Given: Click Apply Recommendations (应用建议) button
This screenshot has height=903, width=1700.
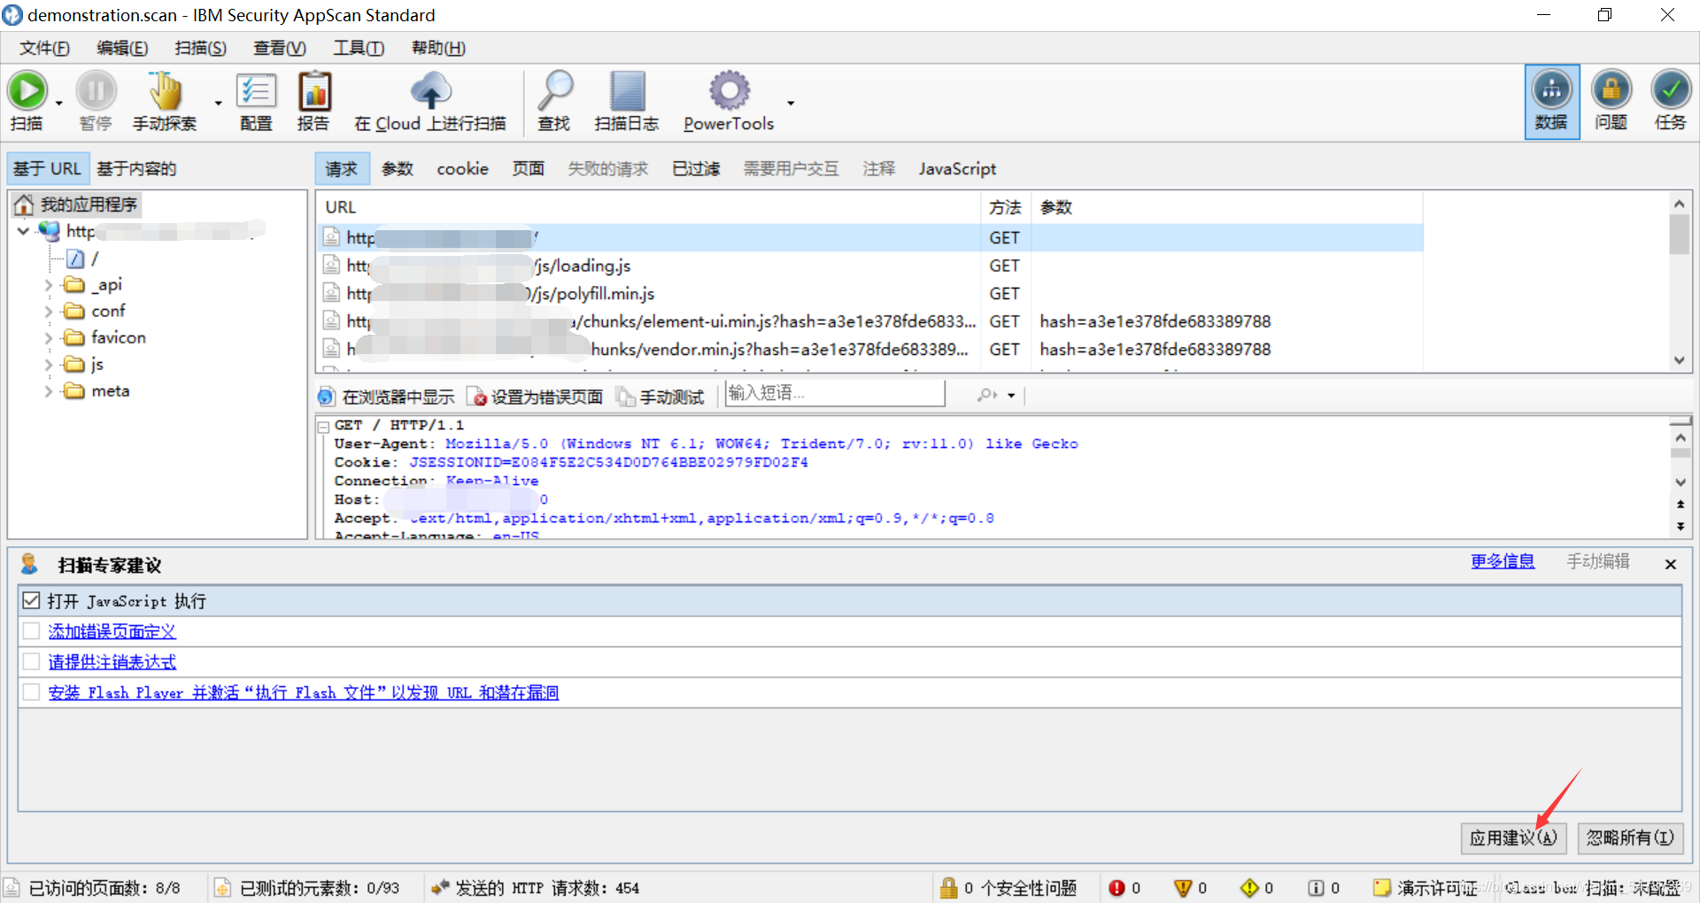Looking at the screenshot, I should tap(1513, 837).
